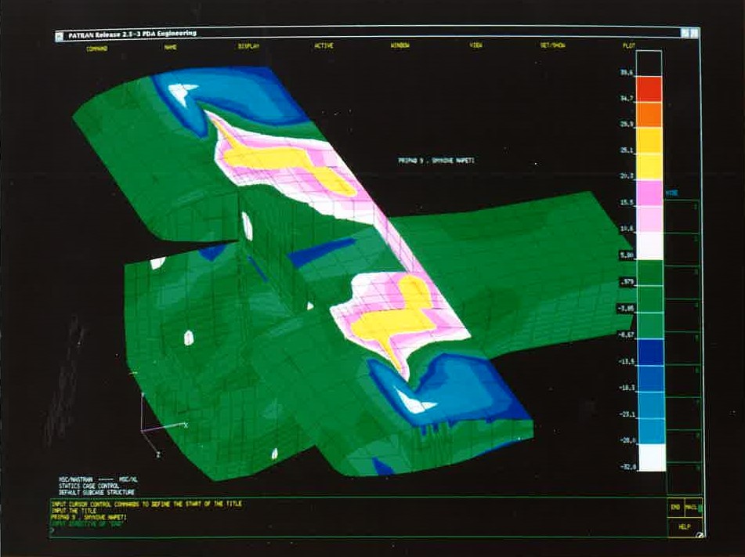
Task: Open the SET/SHOW menu
Action: pos(552,47)
